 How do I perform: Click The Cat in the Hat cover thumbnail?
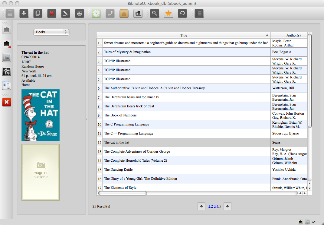click(x=41, y=115)
